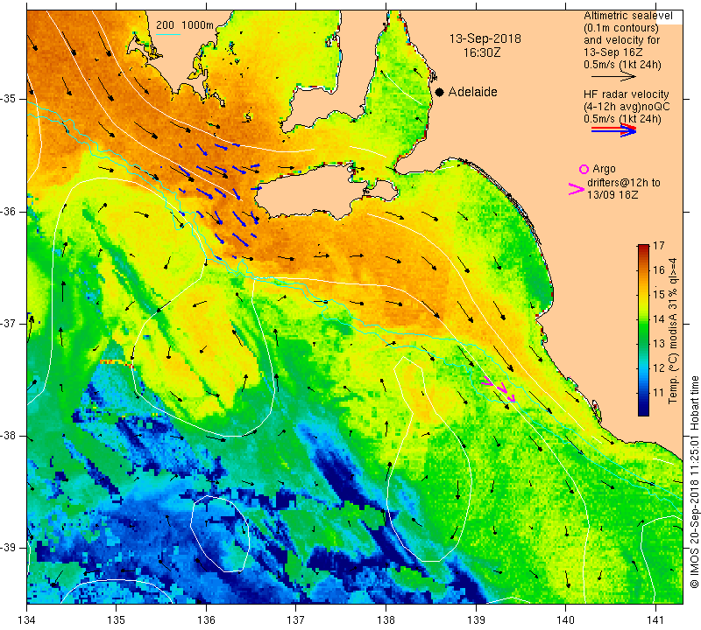
Task: Click the IMOS copyright timestamp text
Action: [x=694, y=482]
